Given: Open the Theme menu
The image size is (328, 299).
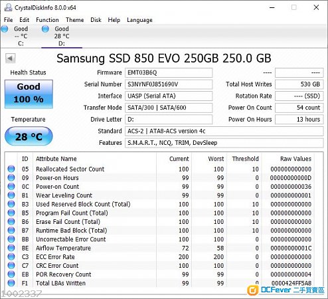Looking at the screenshot, I should coord(74,20).
